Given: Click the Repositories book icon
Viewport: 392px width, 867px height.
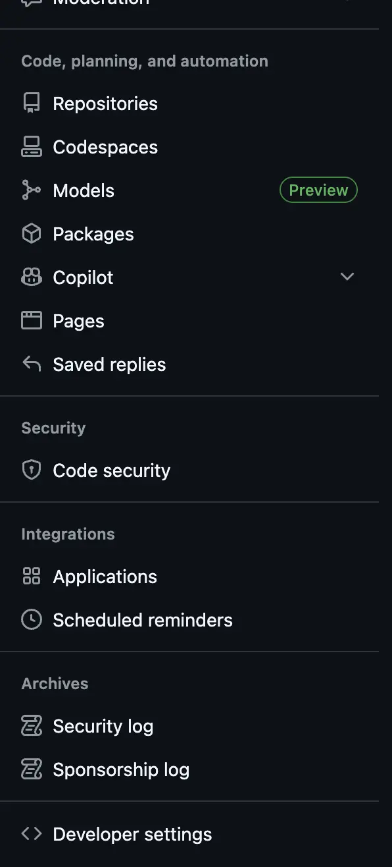Looking at the screenshot, I should coord(30,102).
